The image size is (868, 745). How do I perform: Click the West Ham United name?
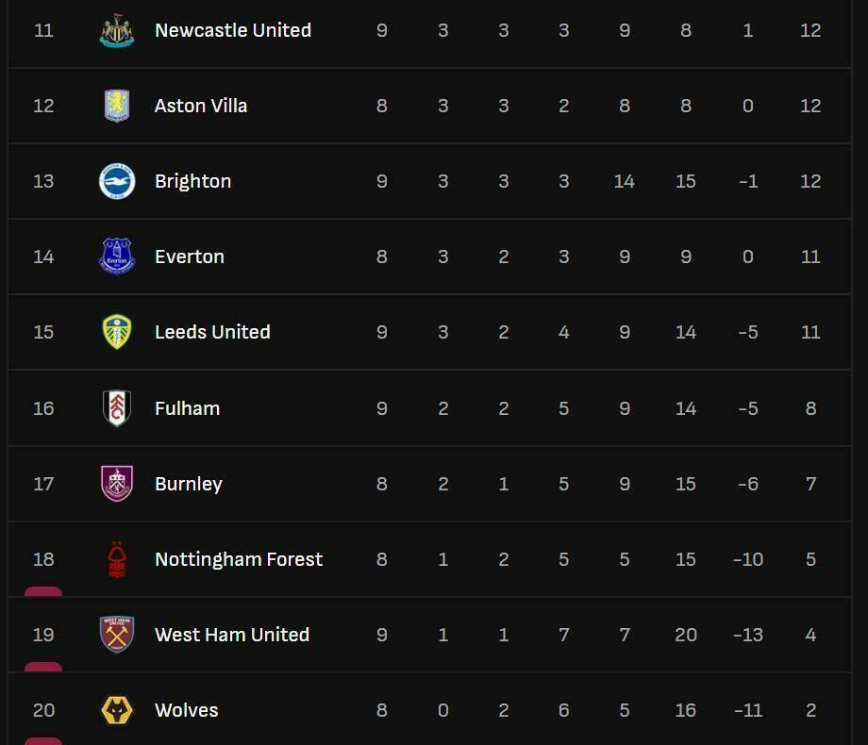pos(232,635)
